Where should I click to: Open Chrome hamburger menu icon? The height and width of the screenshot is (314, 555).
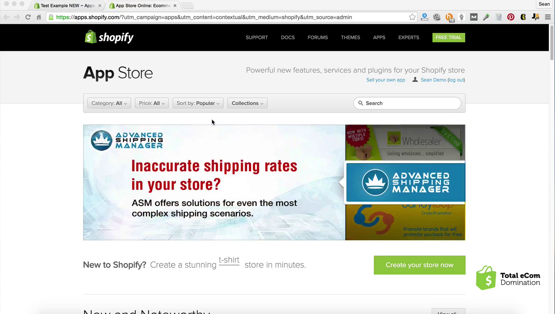pos(548,17)
